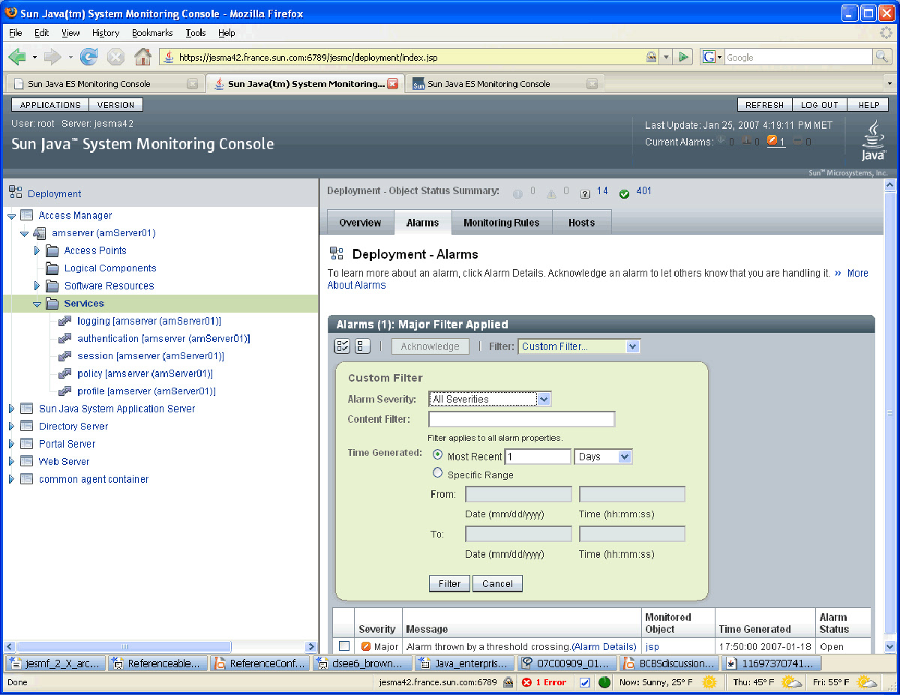The height and width of the screenshot is (695, 900).
Task: Collapse the Access Manager tree node
Action: [x=11, y=216]
